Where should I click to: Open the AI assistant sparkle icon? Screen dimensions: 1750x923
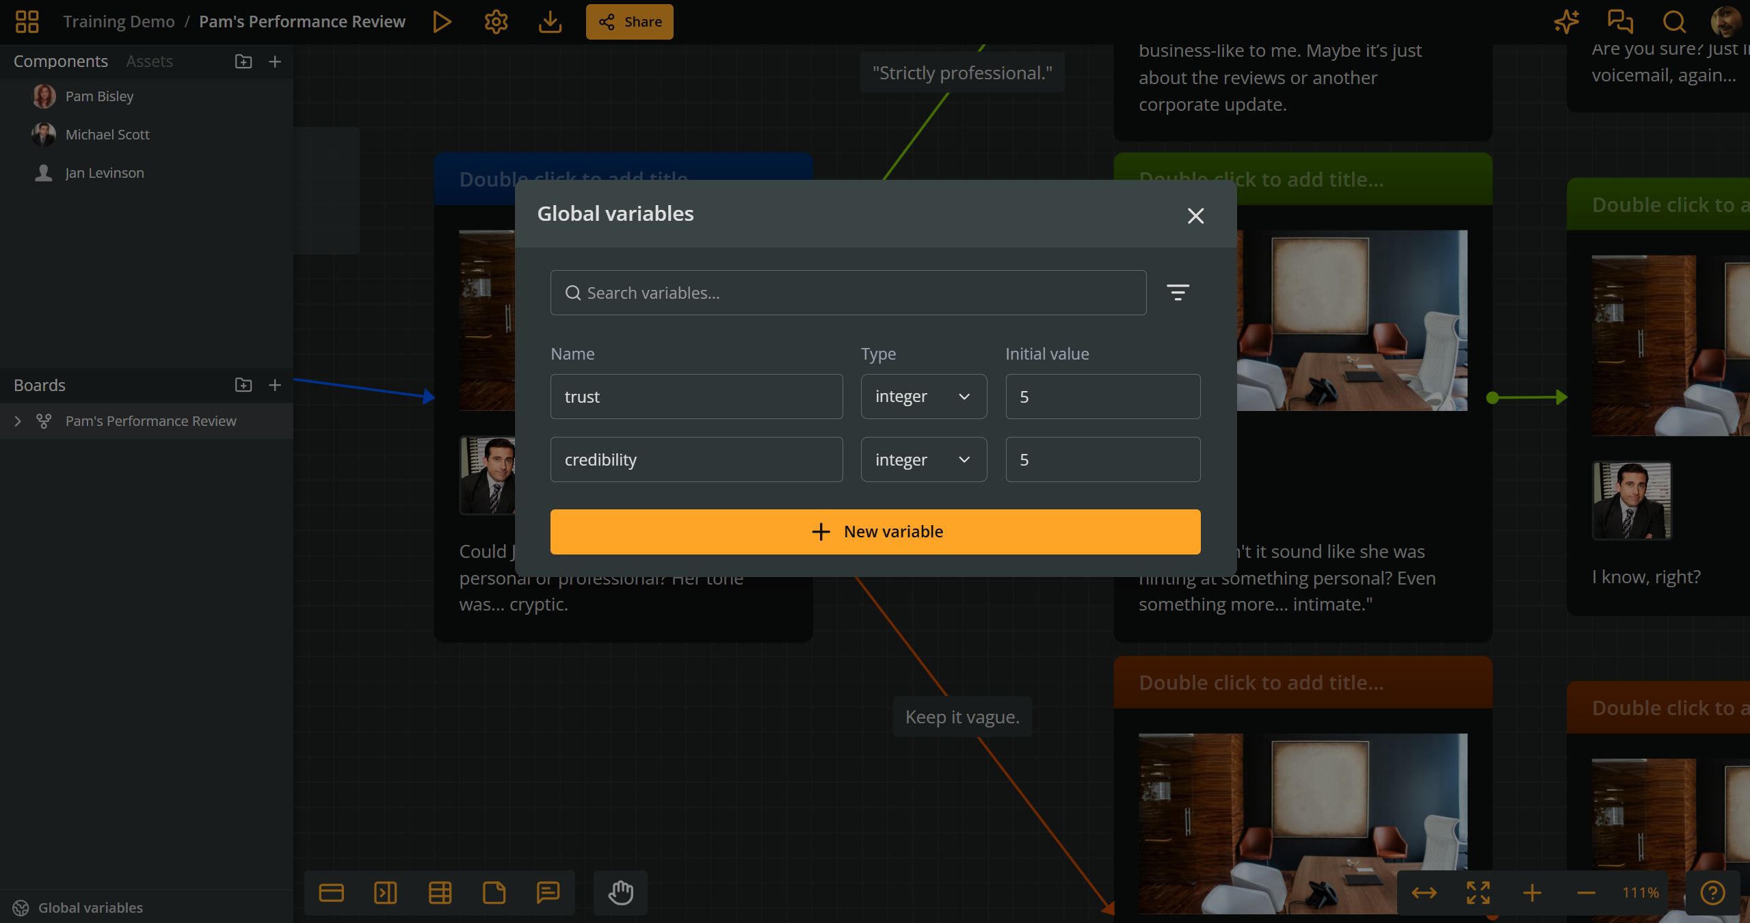[1565, 21]
